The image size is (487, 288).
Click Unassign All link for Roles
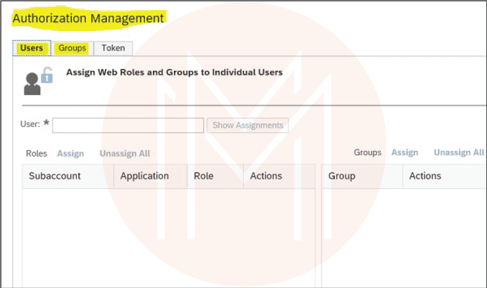[125, 153]
